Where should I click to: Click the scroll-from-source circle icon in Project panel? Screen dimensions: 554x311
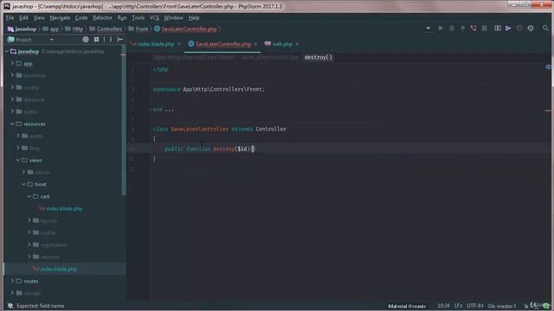86,40
